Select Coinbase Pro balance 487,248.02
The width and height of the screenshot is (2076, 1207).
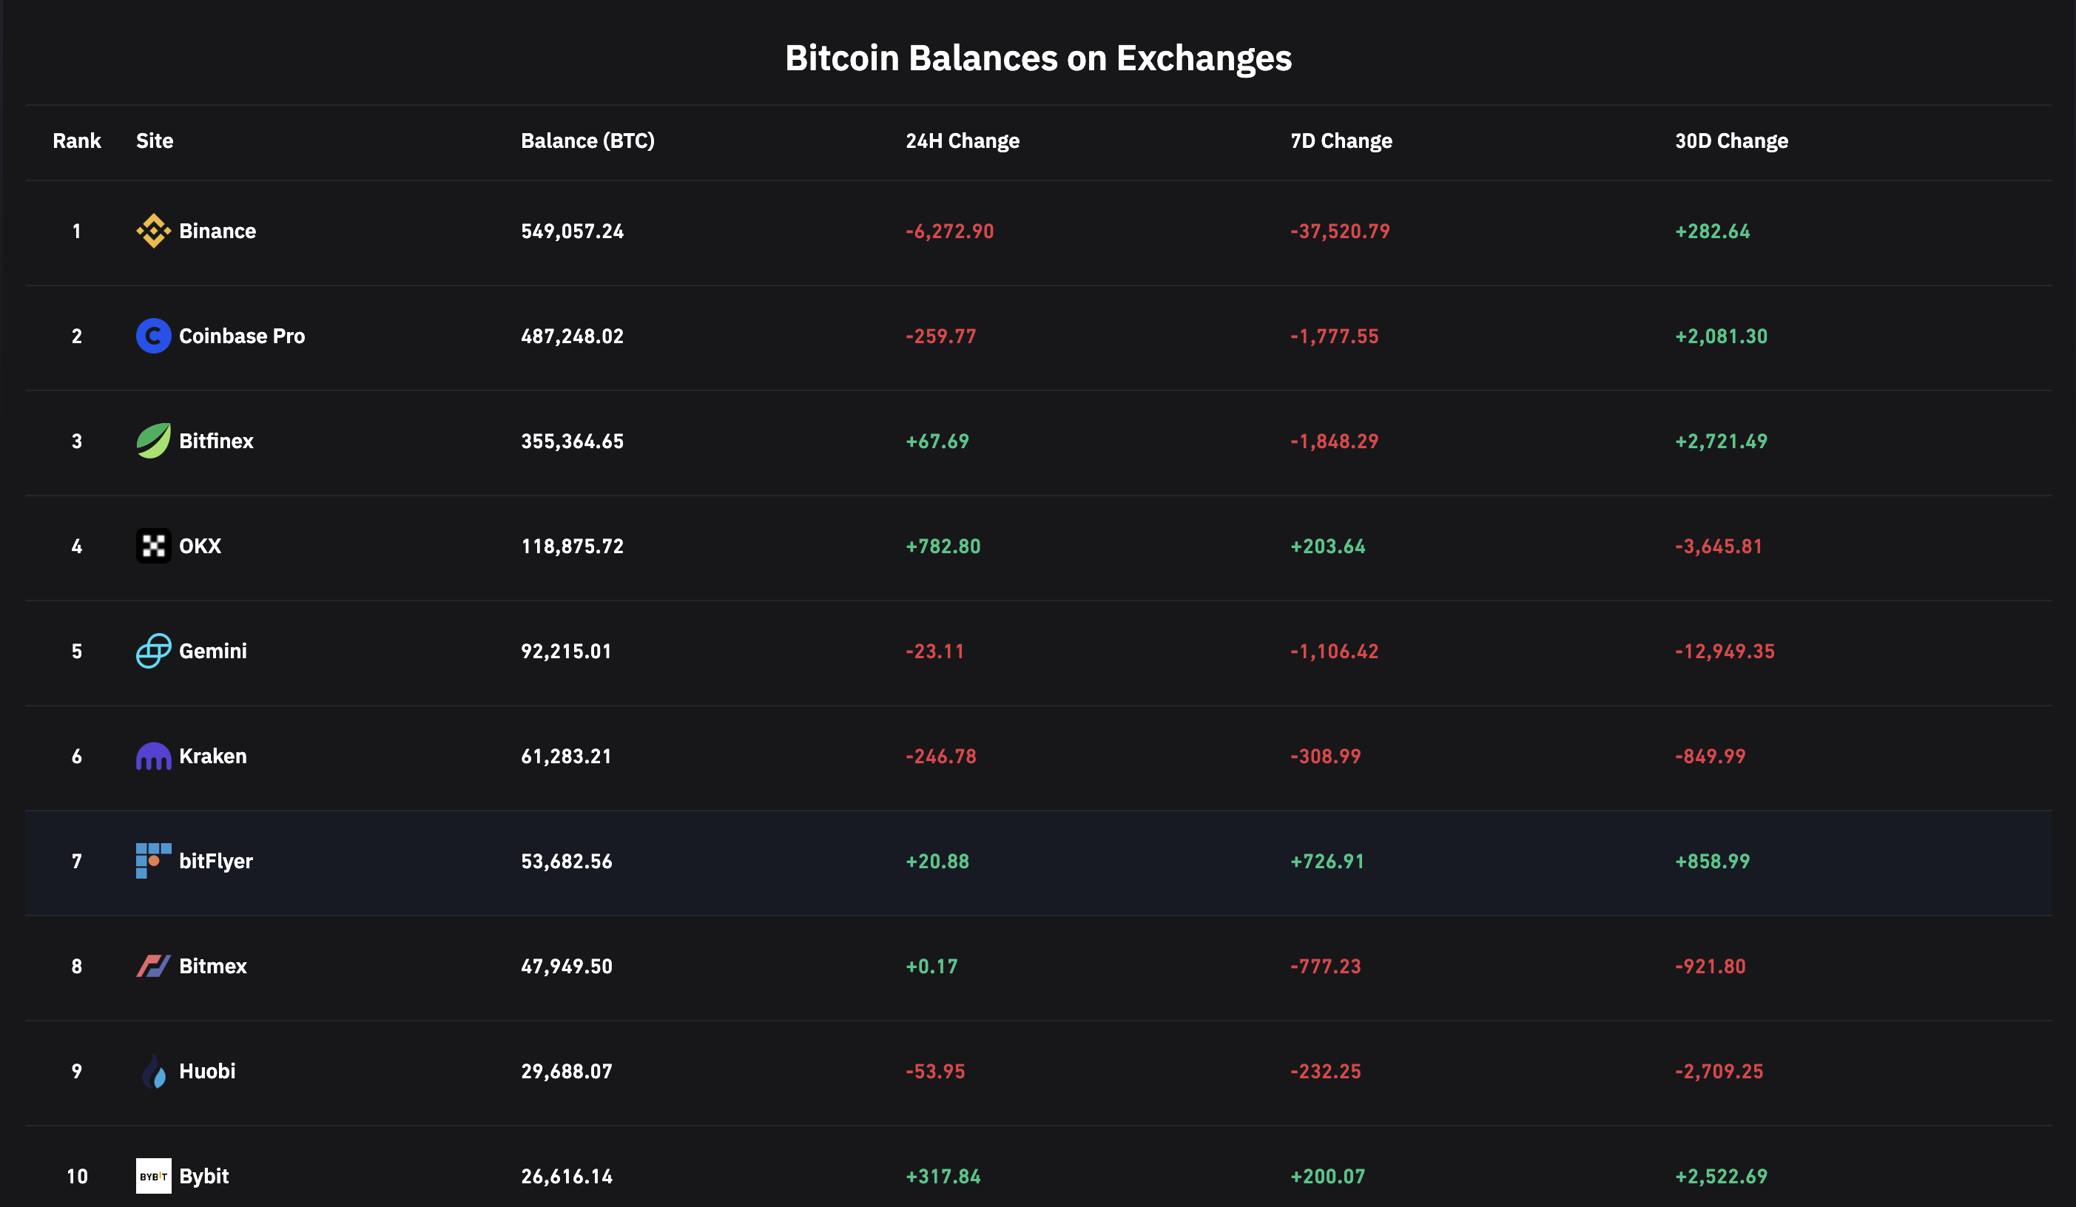tap(572, 336)
